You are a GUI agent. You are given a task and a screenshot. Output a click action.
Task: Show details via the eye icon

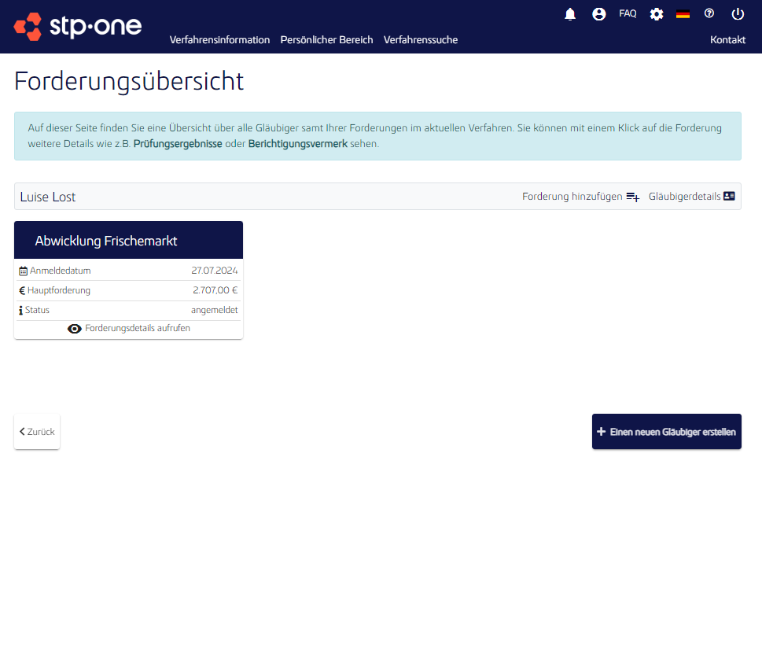click(x=75, y=329)
